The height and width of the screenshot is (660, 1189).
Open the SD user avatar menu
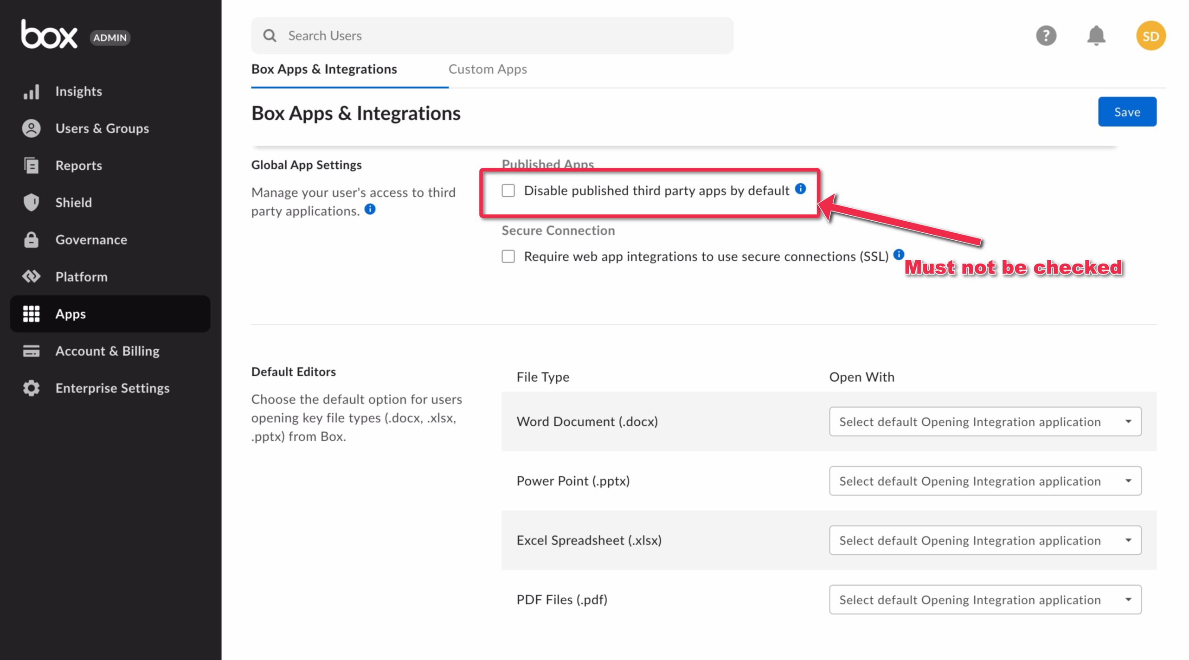1150,36
